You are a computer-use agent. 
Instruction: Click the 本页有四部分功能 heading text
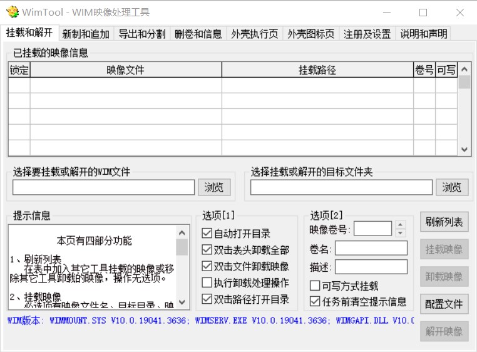click(94, 241)
